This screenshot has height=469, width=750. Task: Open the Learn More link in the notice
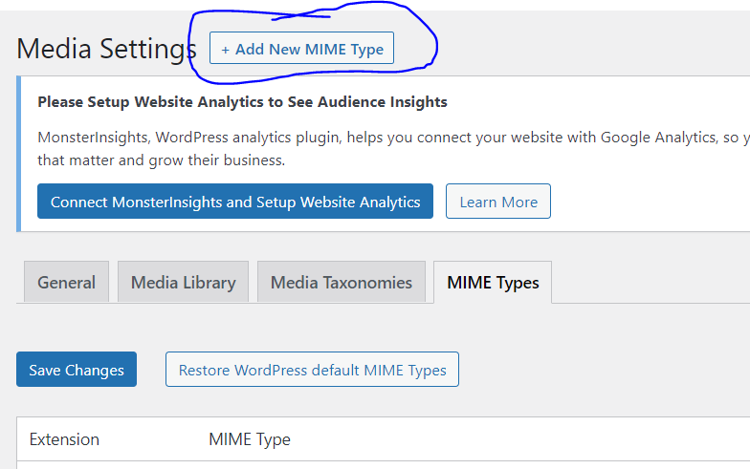[x=497, y=201]
